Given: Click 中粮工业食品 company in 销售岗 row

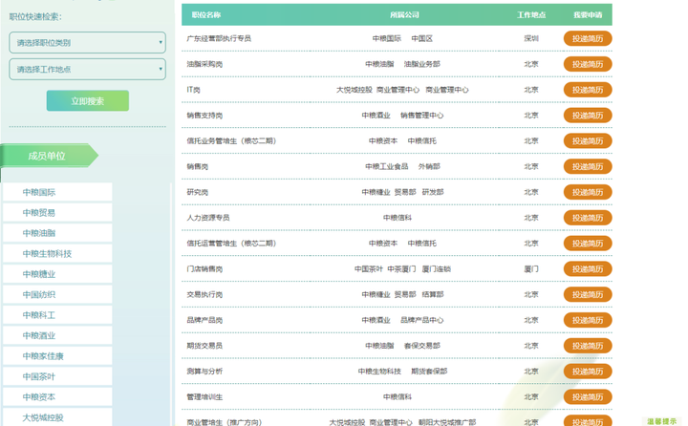Looking at the screenshot, I should tap(387, 166).
